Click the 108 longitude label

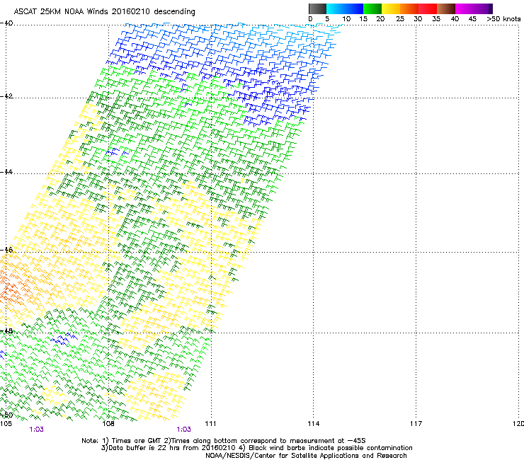pyautogui.click(x=108, y=424)
